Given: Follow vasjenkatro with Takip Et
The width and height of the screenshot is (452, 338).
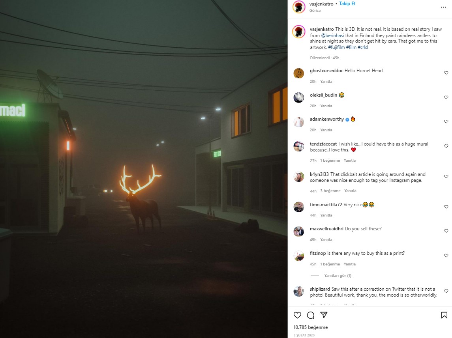Looking at the screenshot, I should (x=347, y=4).
